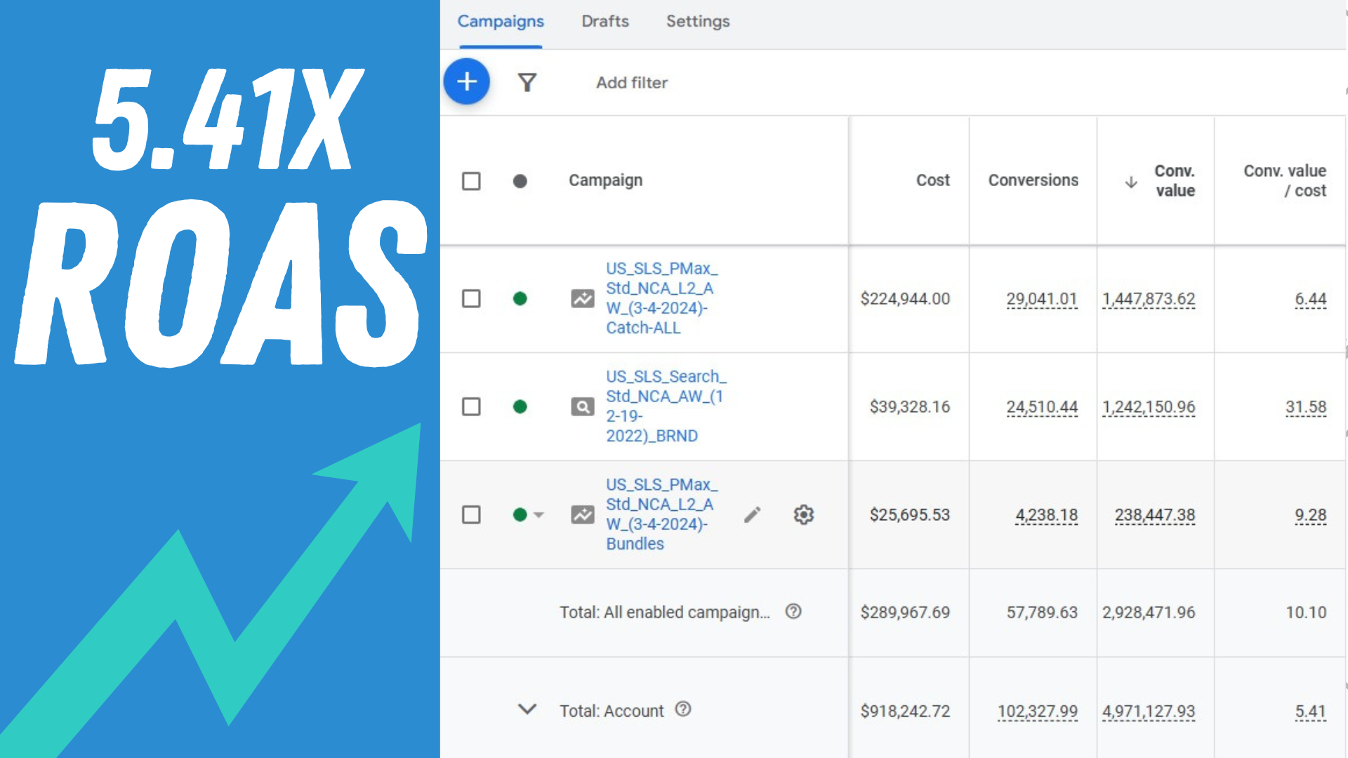The width and height of the screenshot is (1348, 758).
Task: Click the Search campaign magnifier icon for BRND
Action: point(582,407)
